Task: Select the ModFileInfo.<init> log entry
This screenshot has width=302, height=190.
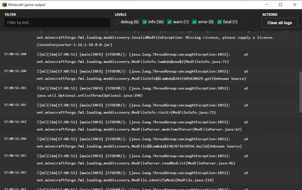Action: click(x=126, y=112)
